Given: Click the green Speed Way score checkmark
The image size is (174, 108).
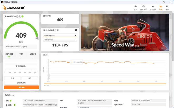Looking at the screenshot, I should pyautogui.click(x=22, y=17).
